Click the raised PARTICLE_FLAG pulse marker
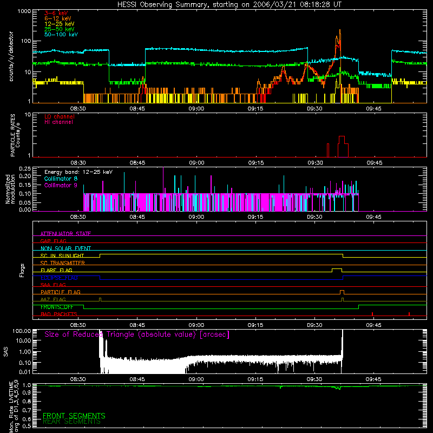433x433 pixels. pyautogui.click(x=342, y=292)
